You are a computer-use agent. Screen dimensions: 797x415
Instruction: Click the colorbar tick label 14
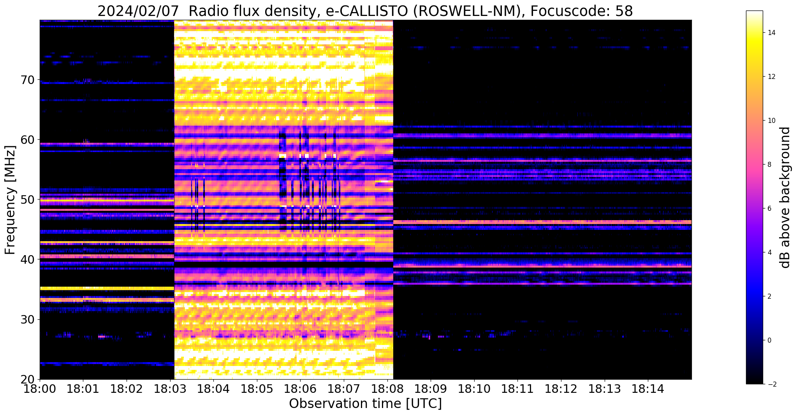[771, 33]
